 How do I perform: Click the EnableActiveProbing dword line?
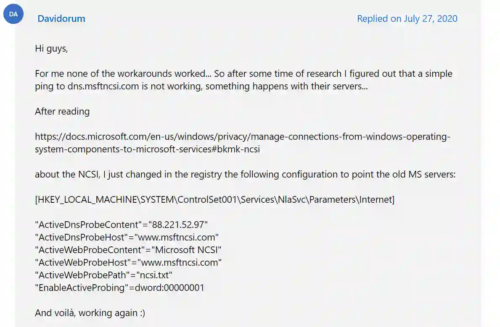[119, 288]
